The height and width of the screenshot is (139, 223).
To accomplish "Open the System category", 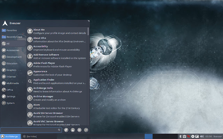I will (13, 103).
